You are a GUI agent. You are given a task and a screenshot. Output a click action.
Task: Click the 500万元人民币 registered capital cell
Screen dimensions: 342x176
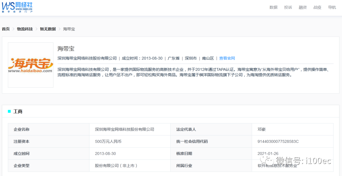click(x=108, y=141)
